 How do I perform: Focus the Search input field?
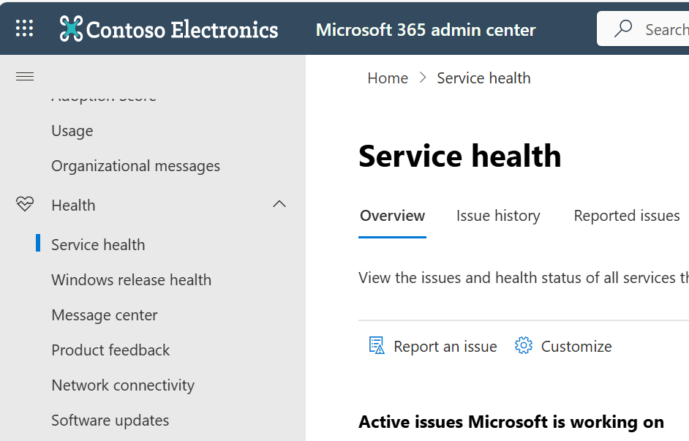[643, 29]
